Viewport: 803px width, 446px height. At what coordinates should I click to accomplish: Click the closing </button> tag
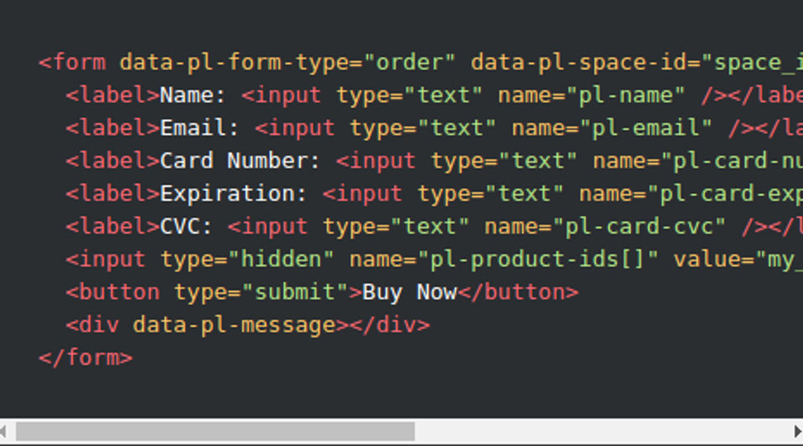518,292
